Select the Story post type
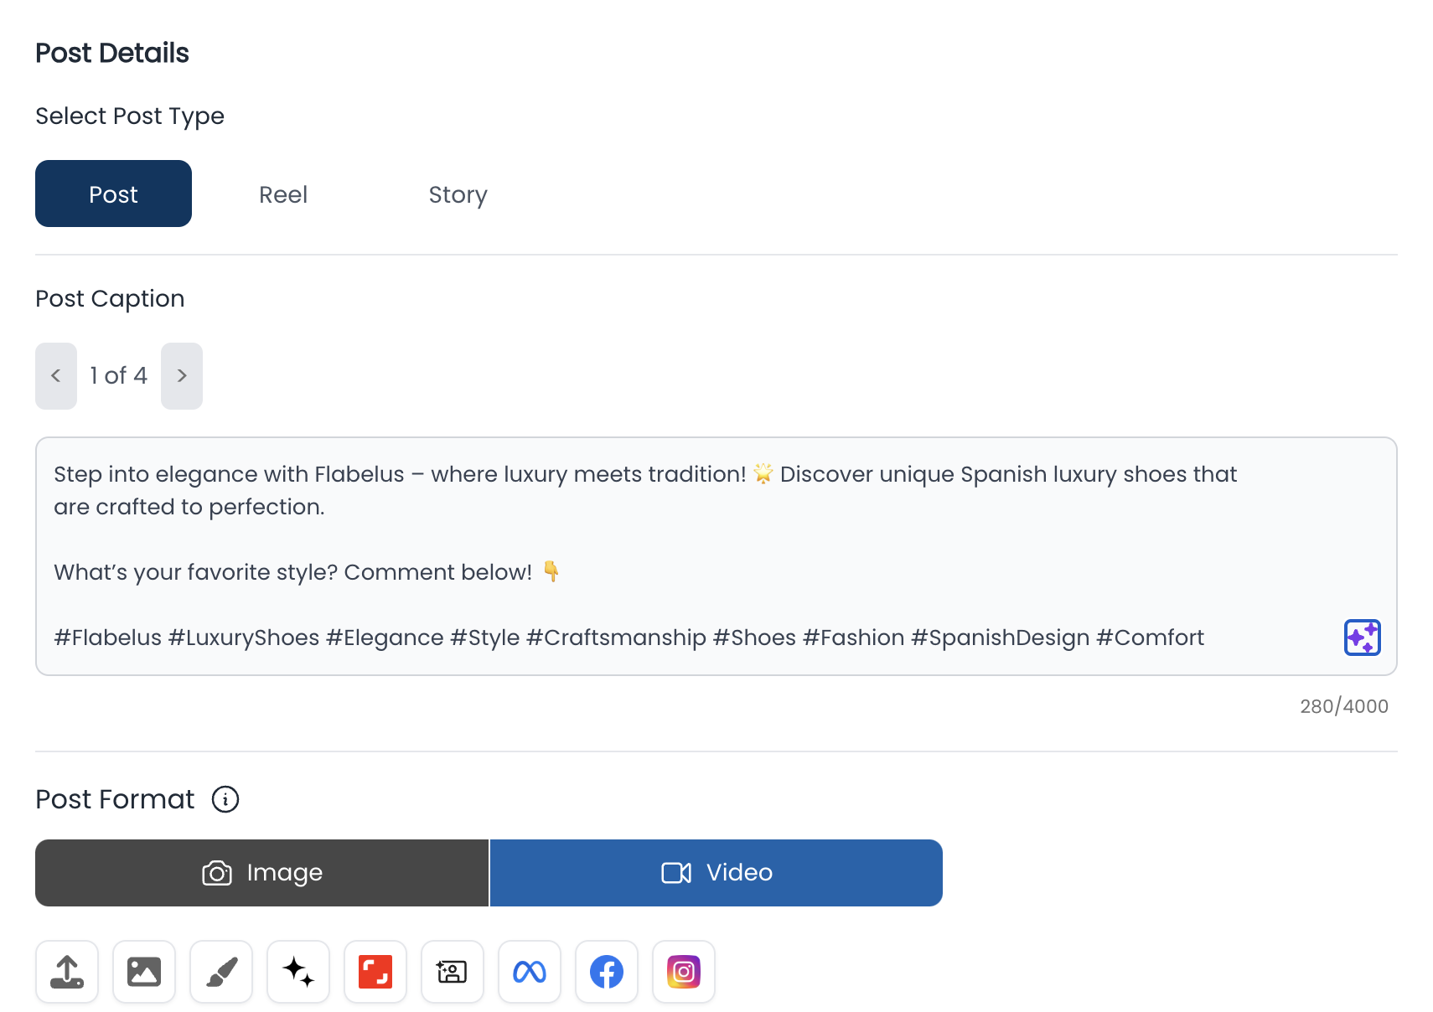 pyautogui.click(x=458, y=194)
